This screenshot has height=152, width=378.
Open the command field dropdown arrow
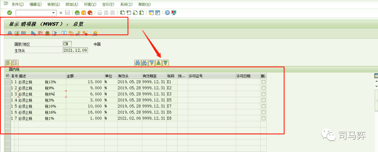tap(54, 13)
